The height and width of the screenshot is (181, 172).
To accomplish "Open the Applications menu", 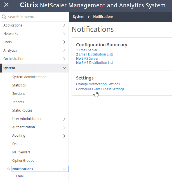I will point(13,25).
